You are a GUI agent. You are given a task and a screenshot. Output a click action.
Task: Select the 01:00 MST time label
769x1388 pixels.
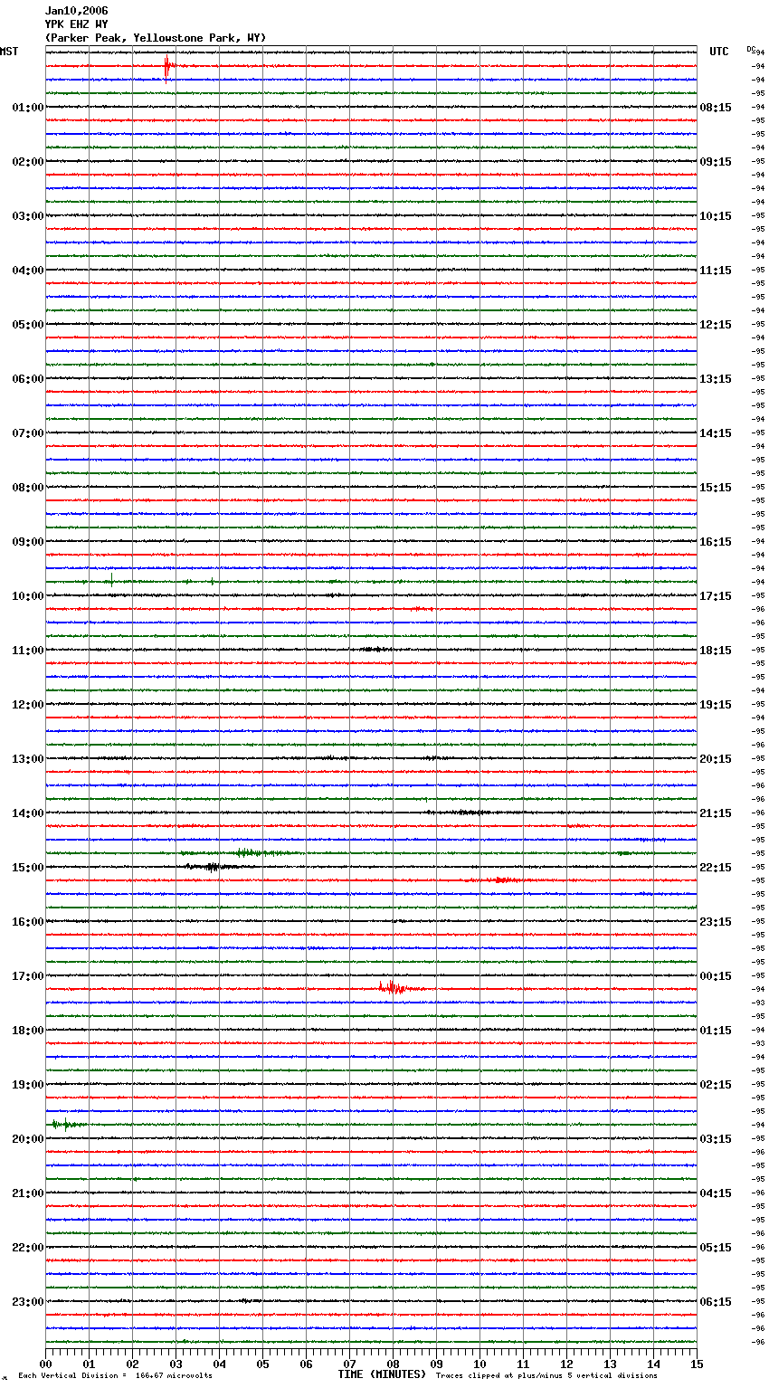tap(28, 108)
